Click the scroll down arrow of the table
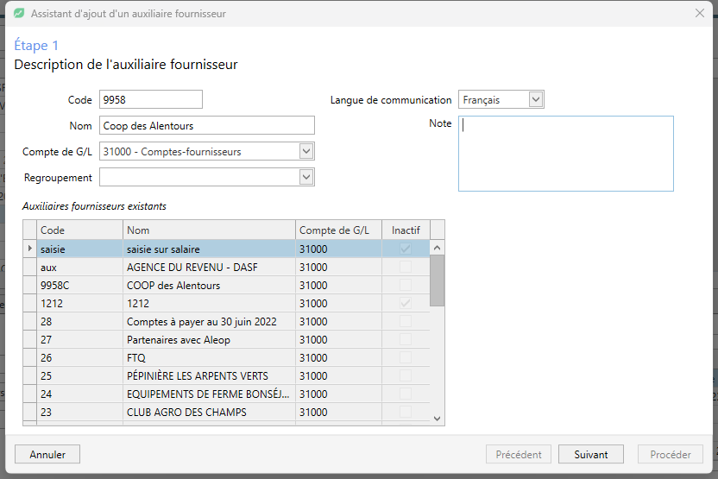The height and width of the screenshot is (479, 718). tap(437, 419)
